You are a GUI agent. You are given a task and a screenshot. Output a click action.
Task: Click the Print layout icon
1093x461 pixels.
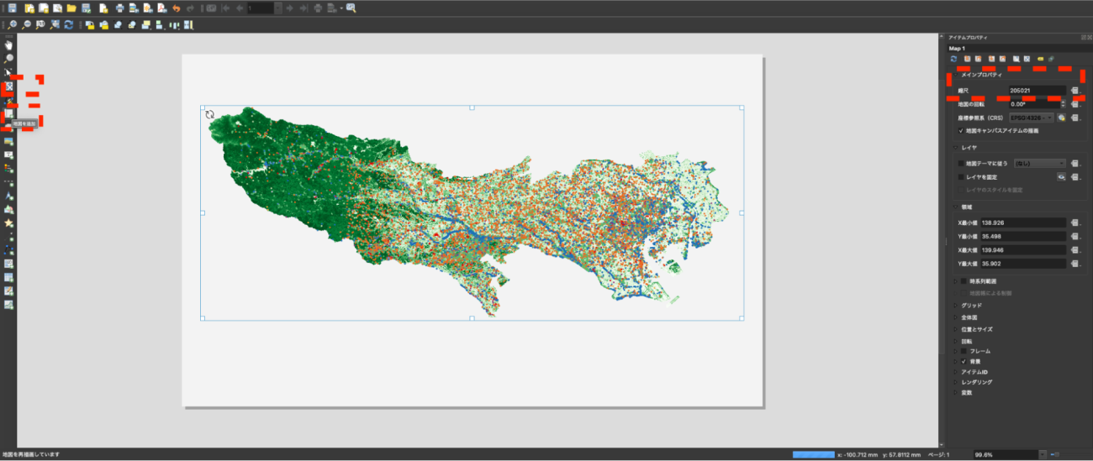[119, 8]
